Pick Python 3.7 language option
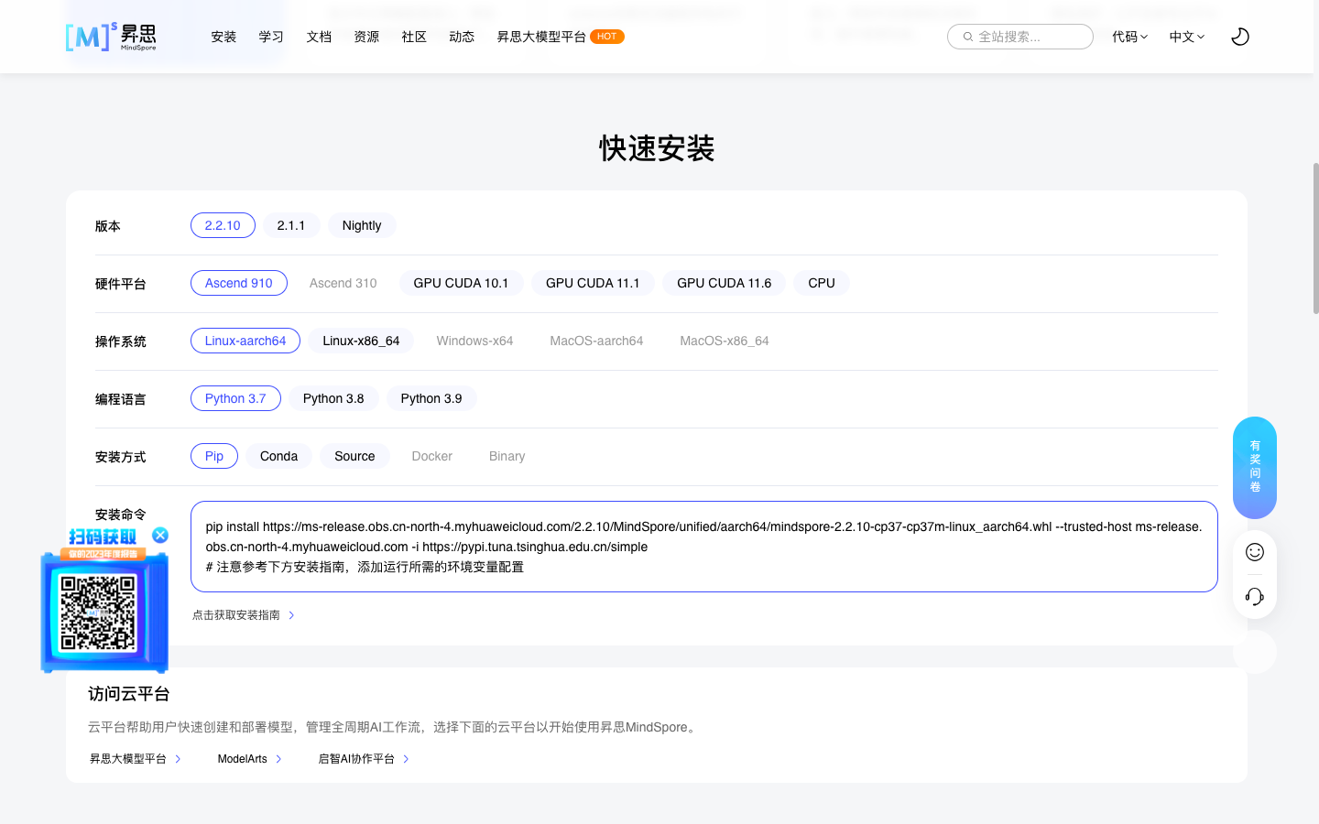The image size is (1319, 824). (x=235, y=398)
